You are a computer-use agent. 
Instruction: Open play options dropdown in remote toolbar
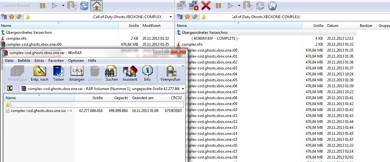pyautogui.click(x=239, y=6)
